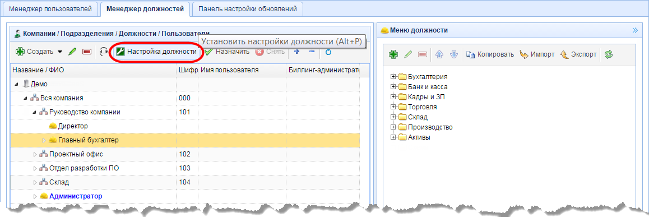
Task: Click the Назначить button with green checkmark
Action: [227, 52]
